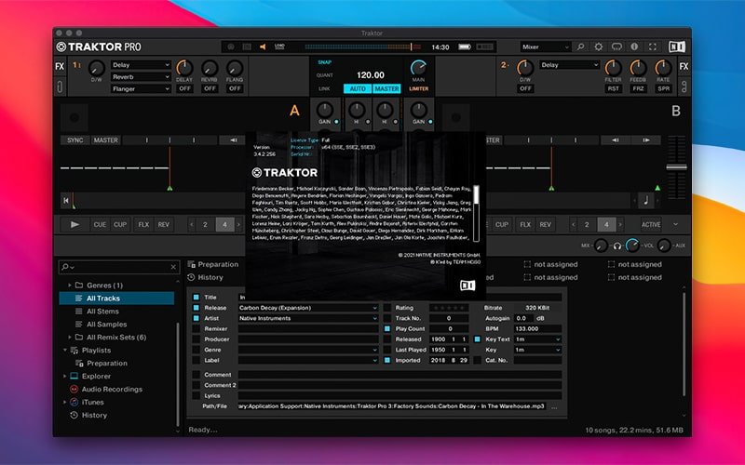This screenshot has width=745, height=465.
Task: Toggle the Remixer field checkbox
Action: (x=196, y=328)
